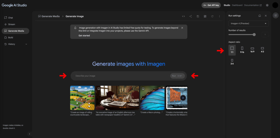Dismiss the Imagen quota notification banner

(182, 28)
